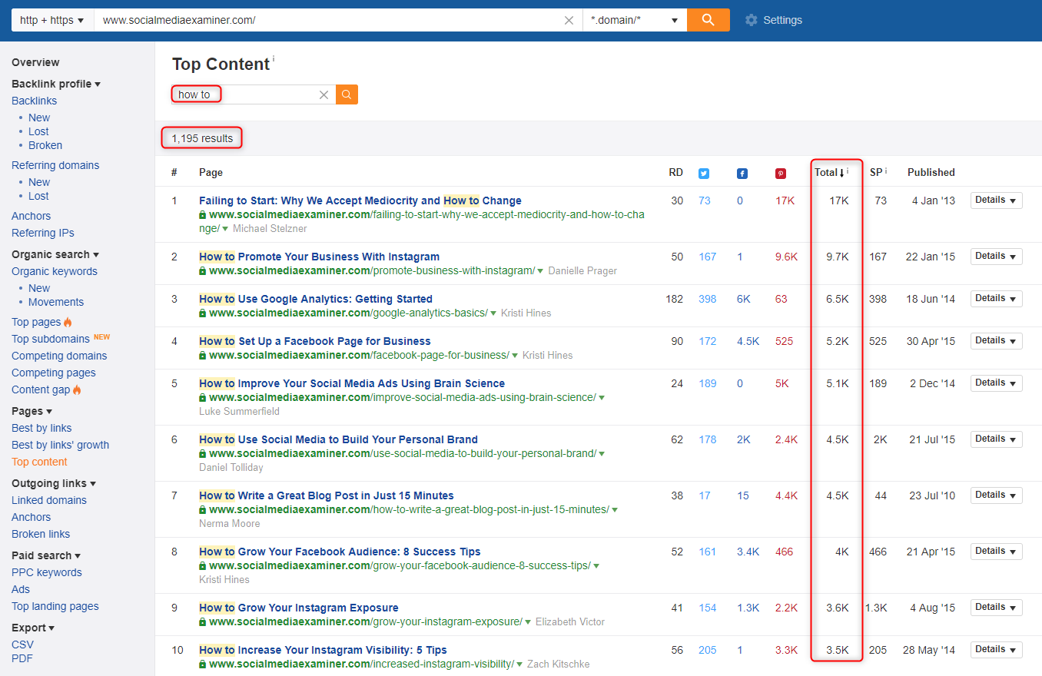The height and width of the screenshot is (676, 1042).
Task: Sort by the Pinterest shares column icon
Action: click(781, 173)
